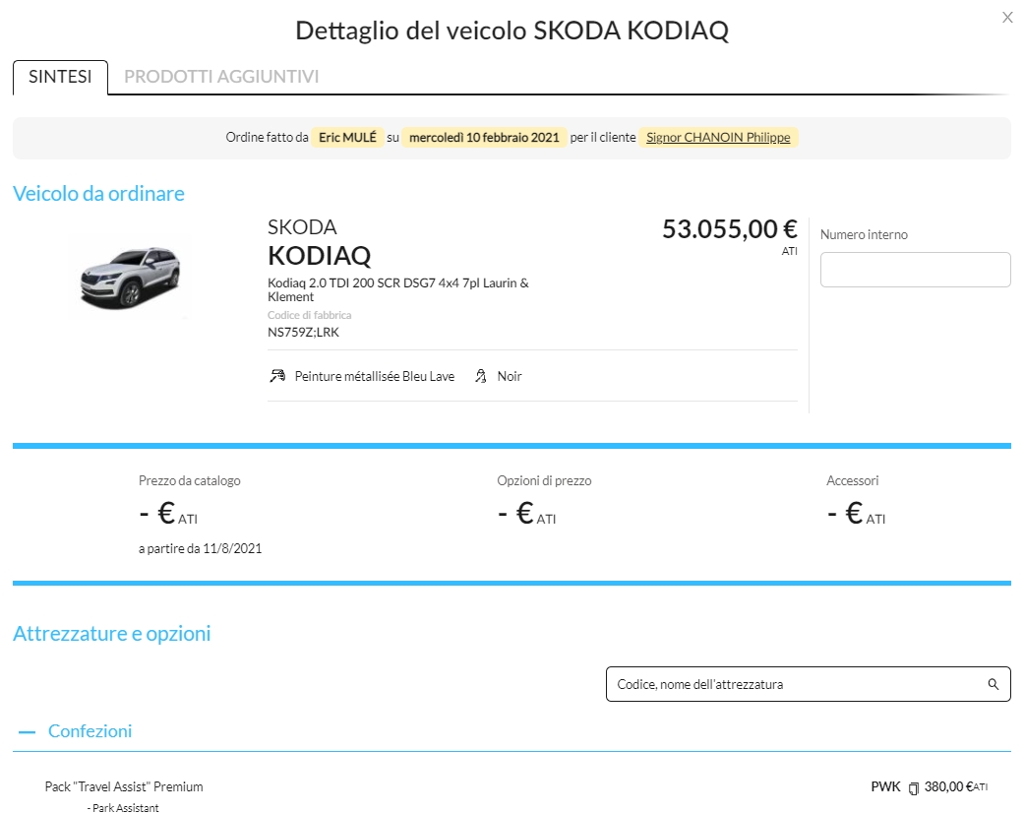
Task: Click the Eric MULÉ name badge
Action: pos(347,137)
